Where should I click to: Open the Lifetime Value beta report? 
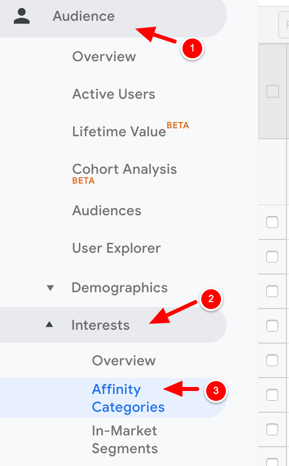pos(118,131)
